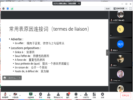Click the say-something chat input
The width and height of the screenshot is (133, 100).
click(12, 78)
